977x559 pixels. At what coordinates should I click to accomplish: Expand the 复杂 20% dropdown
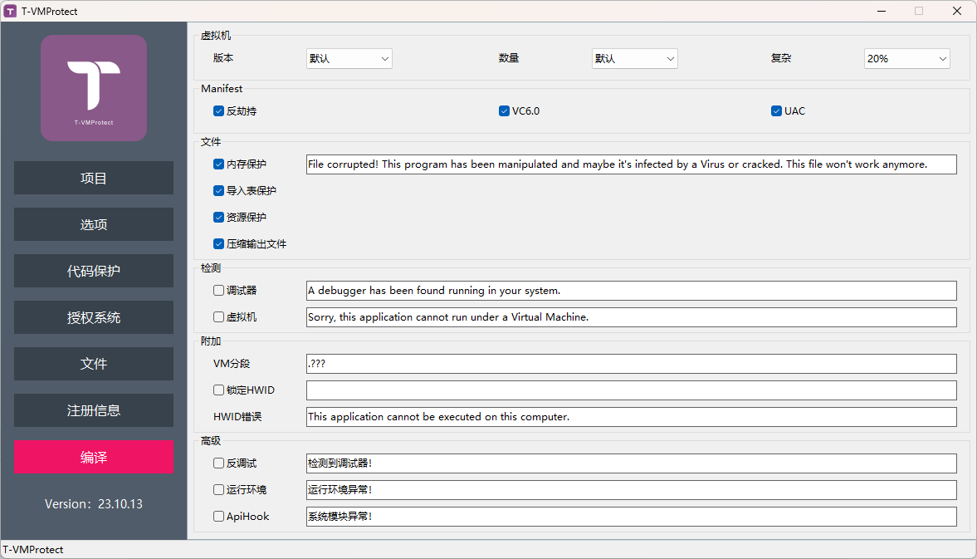click(x=906, y=59)
